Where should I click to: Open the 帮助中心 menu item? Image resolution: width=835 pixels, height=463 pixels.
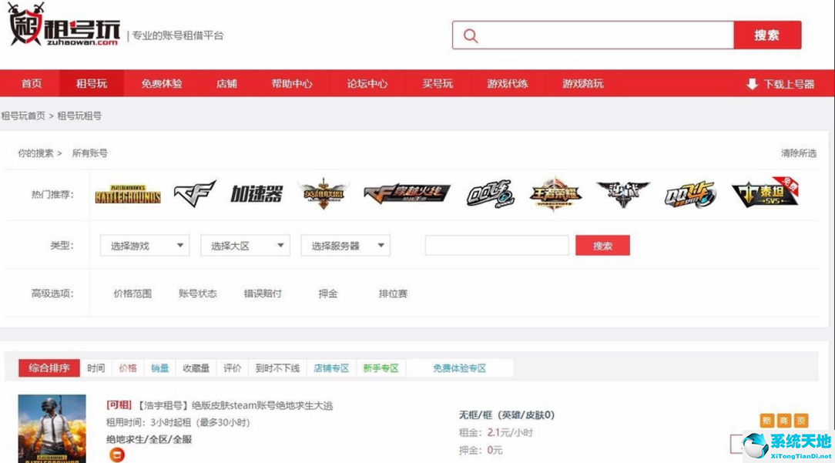pyautogui.click(x=290, y=85)
